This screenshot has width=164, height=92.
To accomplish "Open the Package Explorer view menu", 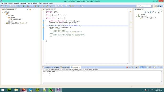I will point(33,9).
